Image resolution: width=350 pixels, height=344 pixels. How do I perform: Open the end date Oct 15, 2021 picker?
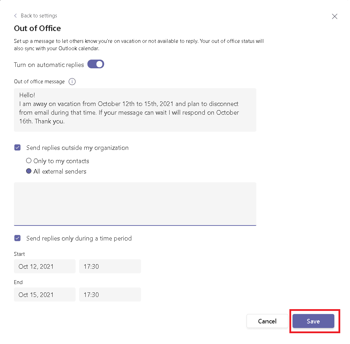click(45, 295)
